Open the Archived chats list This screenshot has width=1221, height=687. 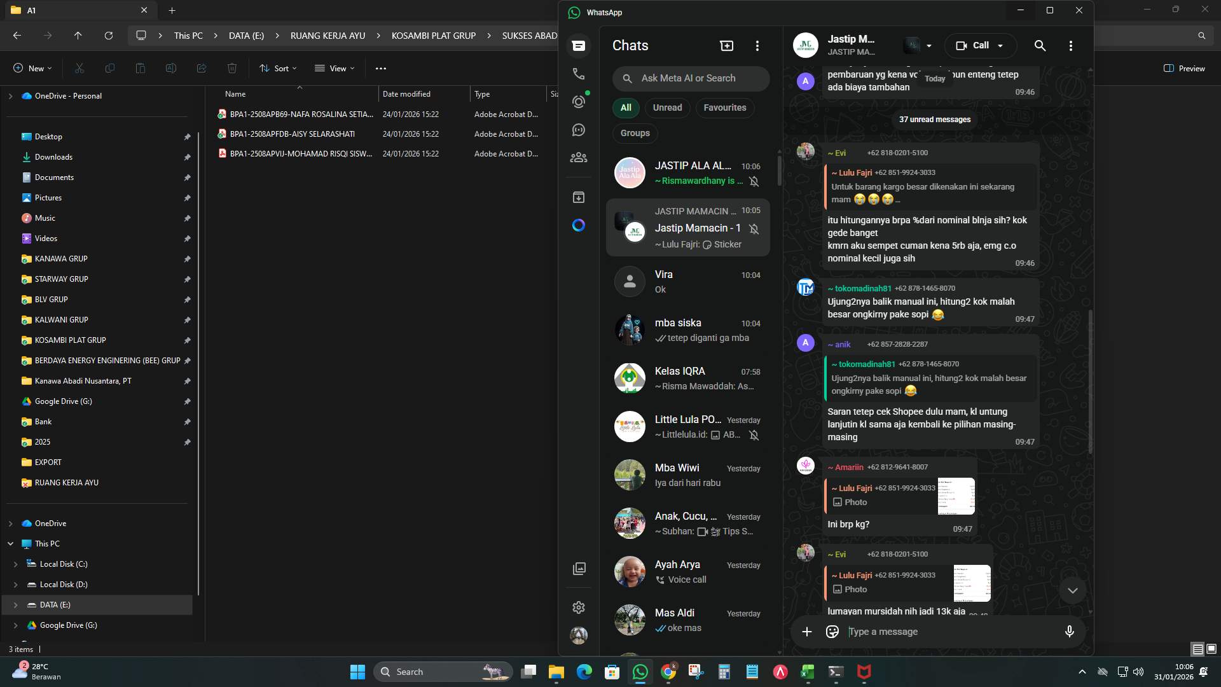click(579, 197)
